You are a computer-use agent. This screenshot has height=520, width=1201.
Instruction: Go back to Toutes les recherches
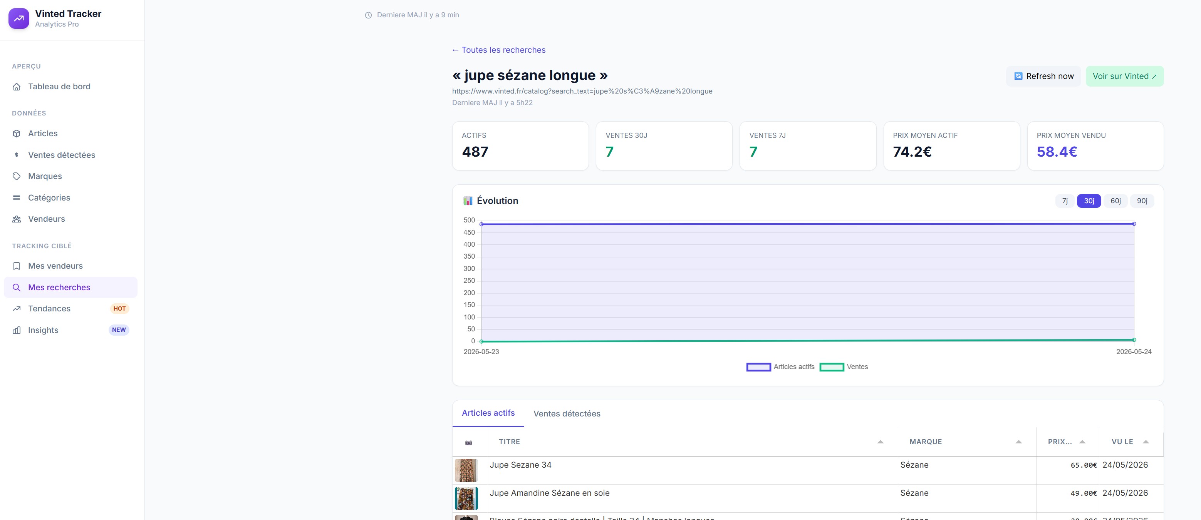coord(499,50)
